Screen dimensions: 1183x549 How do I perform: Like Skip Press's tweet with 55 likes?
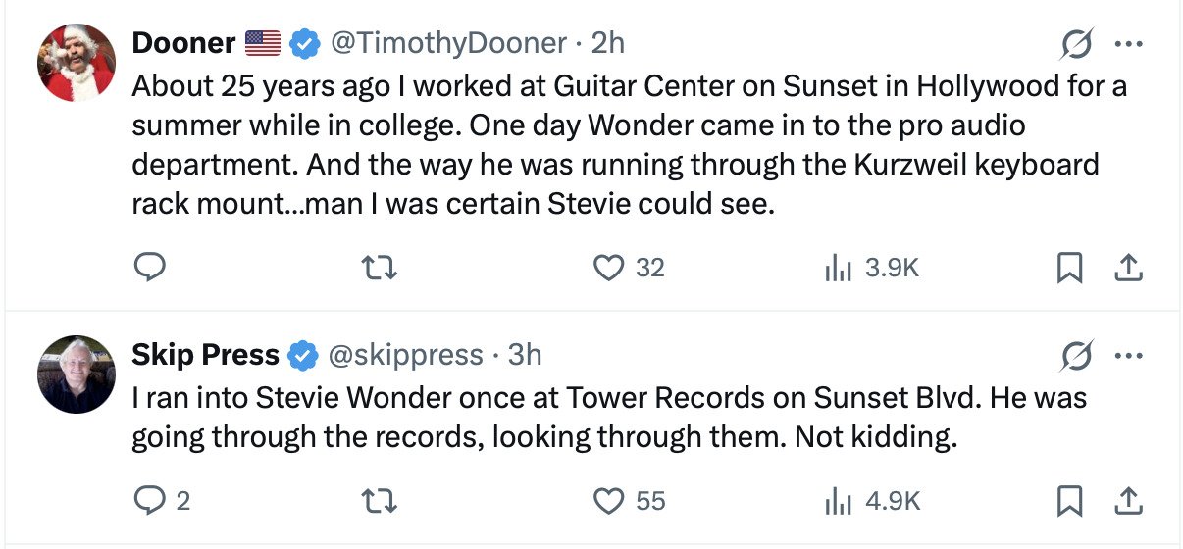[x=610, y=501]
